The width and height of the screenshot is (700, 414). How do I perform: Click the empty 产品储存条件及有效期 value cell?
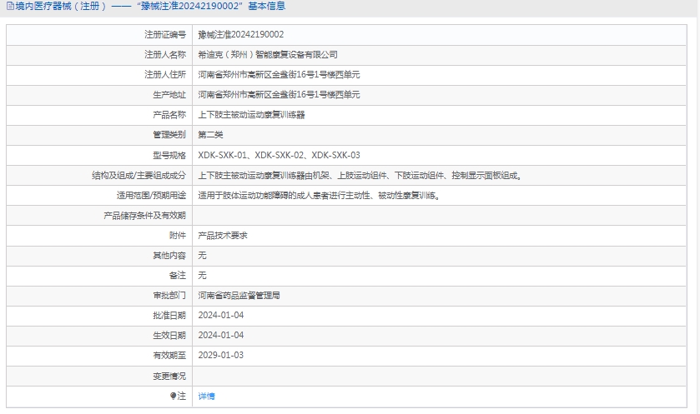[441, 216]
